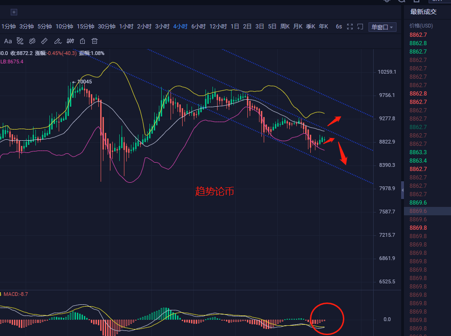451x336 pixels.
Task: Click the trash icon to delete drawings
Action: pos(95,41)
